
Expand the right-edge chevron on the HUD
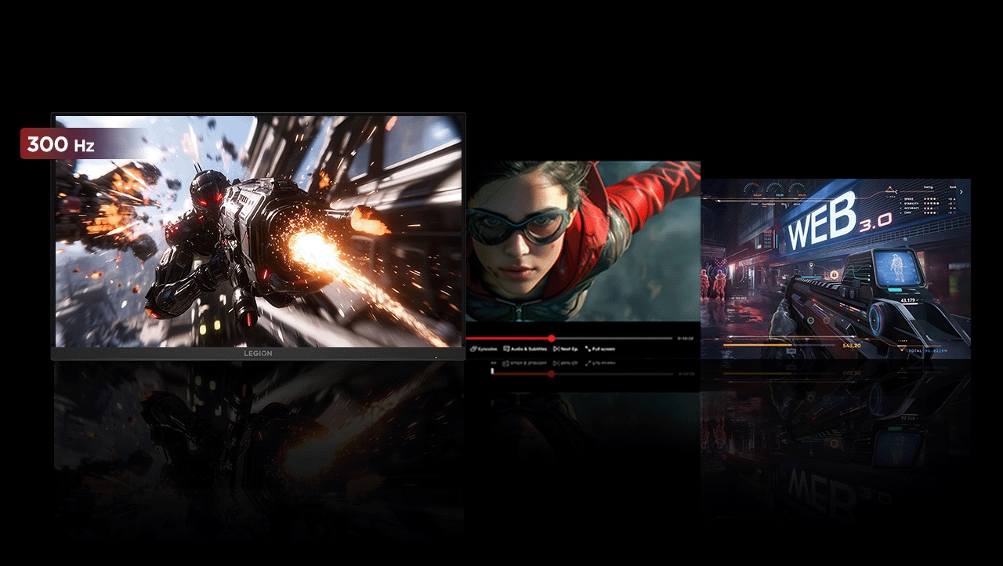(961, 192)
